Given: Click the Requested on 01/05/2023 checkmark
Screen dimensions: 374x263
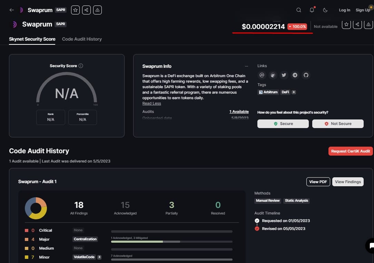Looking at the screenshot, I should pyautogui.click(x=257, y=221).
